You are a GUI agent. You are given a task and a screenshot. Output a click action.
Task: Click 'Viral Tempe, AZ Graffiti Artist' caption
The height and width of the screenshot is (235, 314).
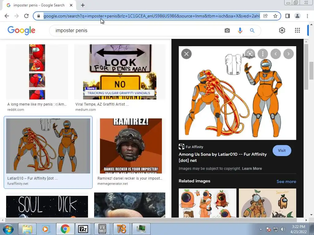[102, 104]
